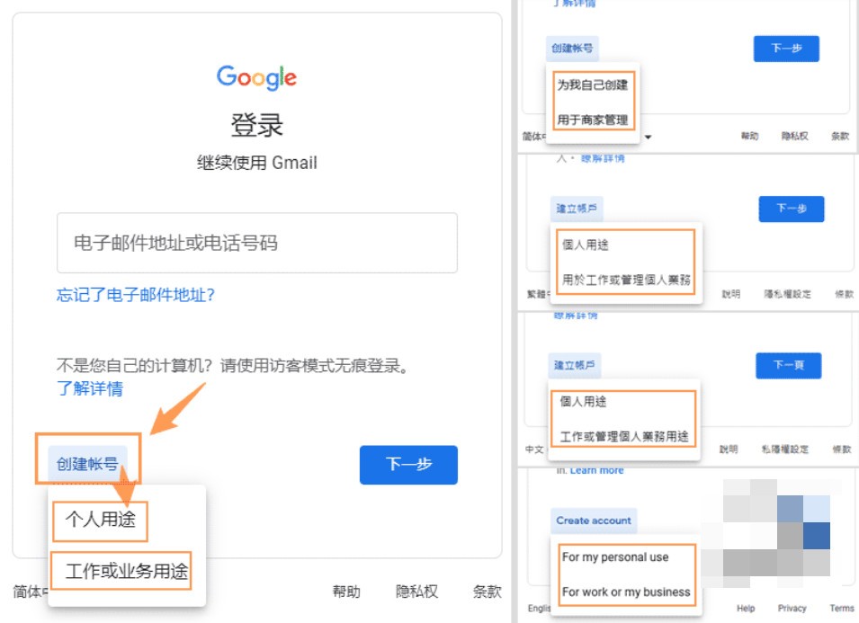This screenshot has height=623, width=859.
Task: Open small 隐私权 link in 用于商家管理 panel
Action: [x=794, y=136]
